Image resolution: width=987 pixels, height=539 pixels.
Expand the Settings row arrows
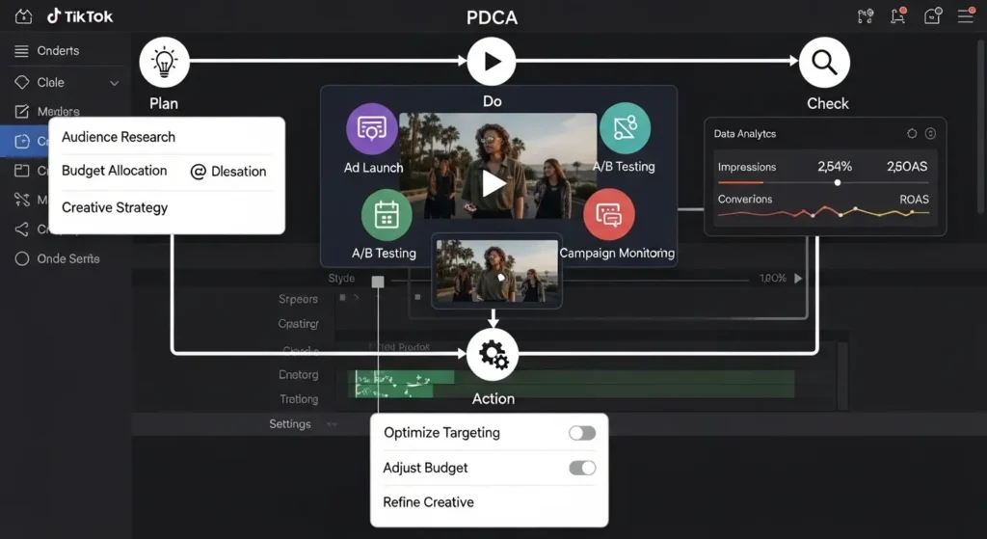click(x=333, y=424)
